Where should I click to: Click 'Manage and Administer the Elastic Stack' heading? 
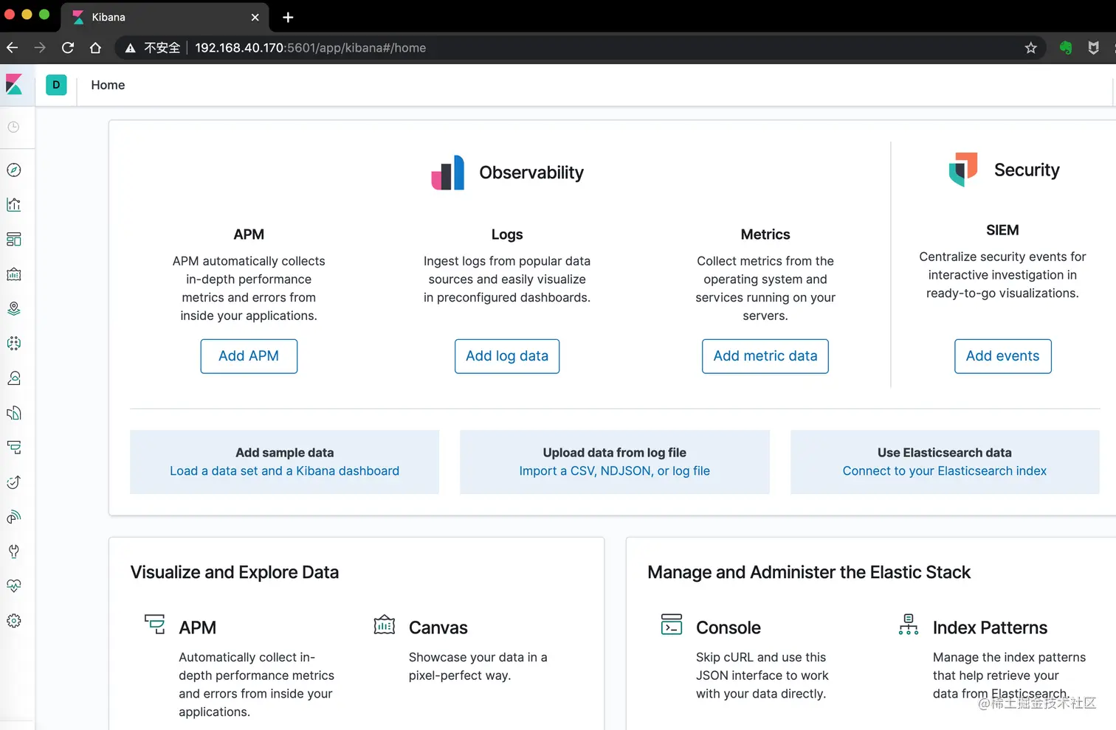[x=809, y=572]
